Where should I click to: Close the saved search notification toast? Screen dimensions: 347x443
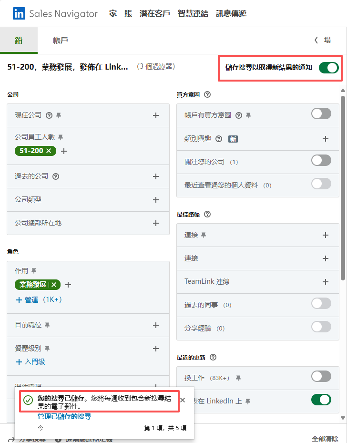[183, 400]
